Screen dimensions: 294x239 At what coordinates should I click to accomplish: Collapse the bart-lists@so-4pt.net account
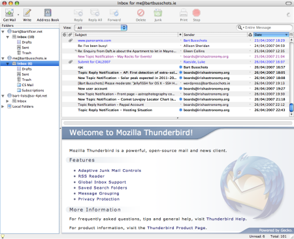(3, 96)
